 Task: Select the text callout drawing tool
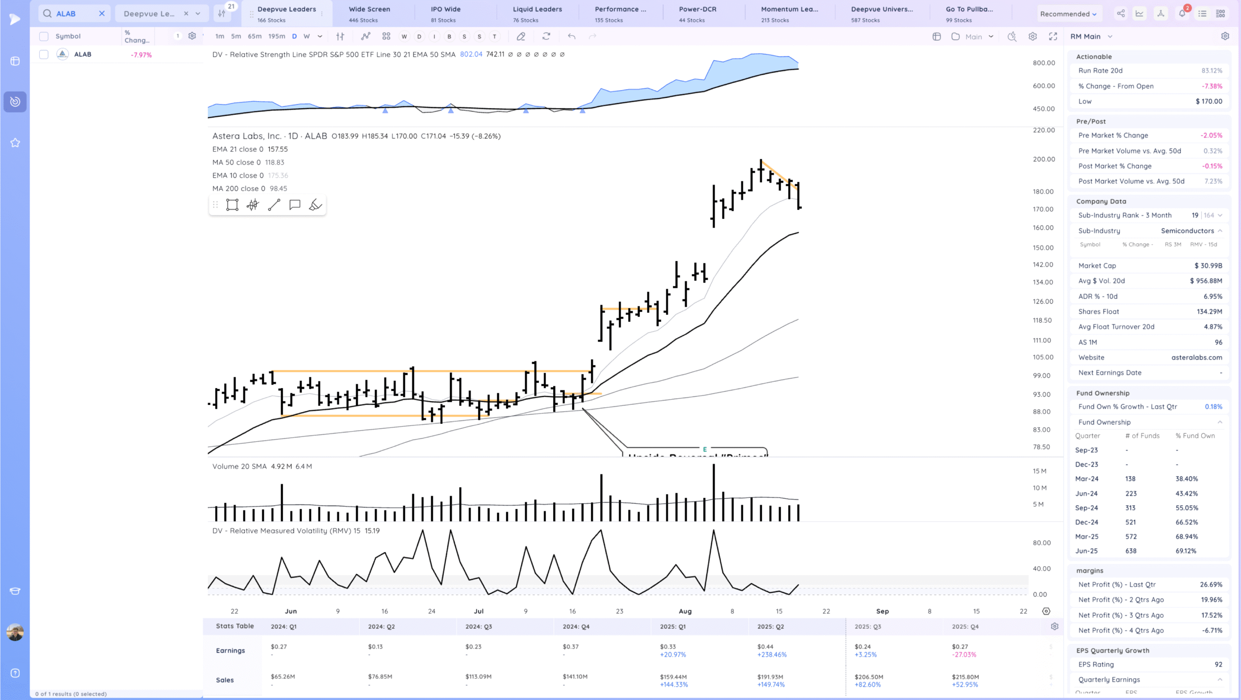pos(295,205)
